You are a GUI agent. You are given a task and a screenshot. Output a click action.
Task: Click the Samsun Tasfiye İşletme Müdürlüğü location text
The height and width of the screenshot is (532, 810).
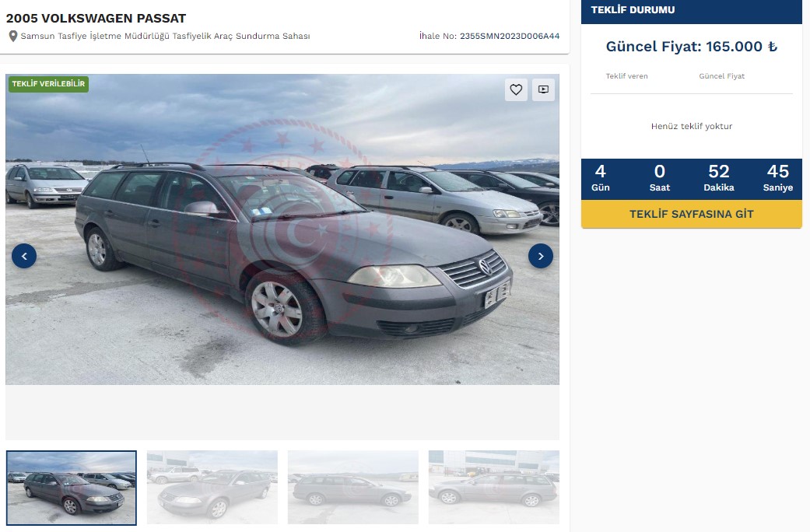click(x=165, y=36)
